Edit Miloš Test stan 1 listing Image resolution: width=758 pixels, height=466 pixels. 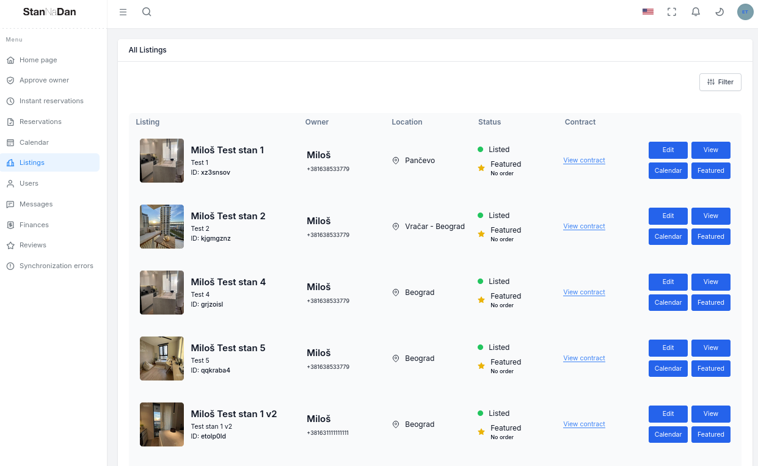coord(668,150)
